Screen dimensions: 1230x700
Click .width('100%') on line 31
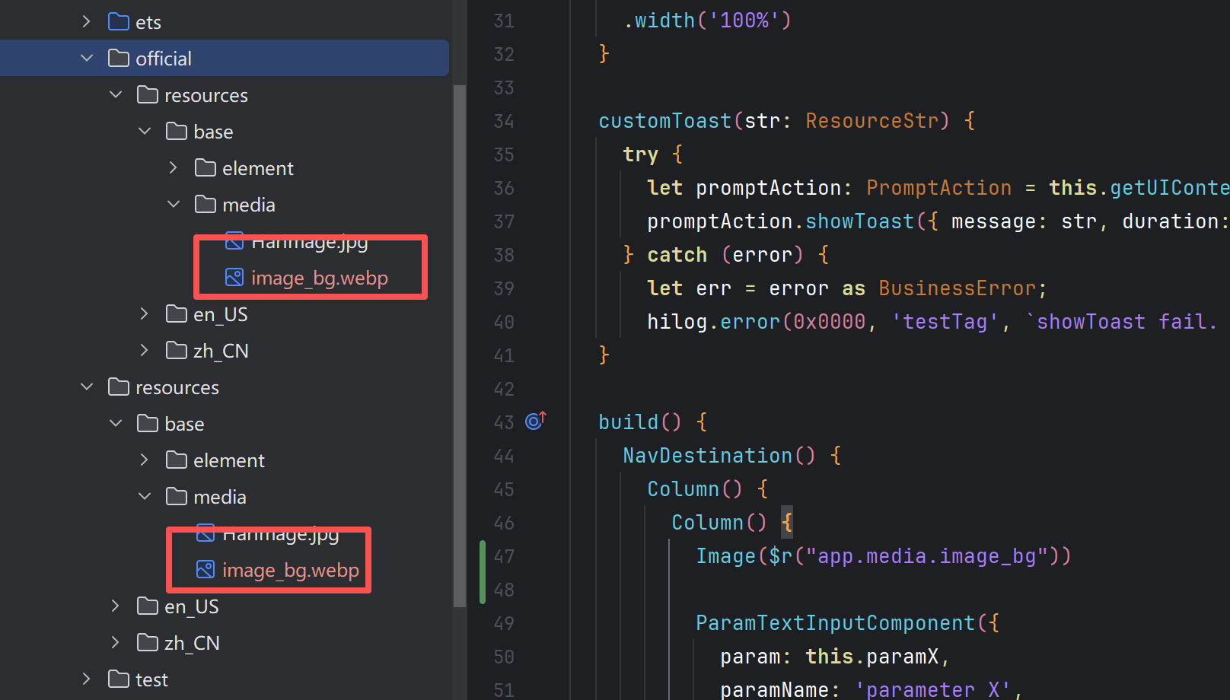708,21
